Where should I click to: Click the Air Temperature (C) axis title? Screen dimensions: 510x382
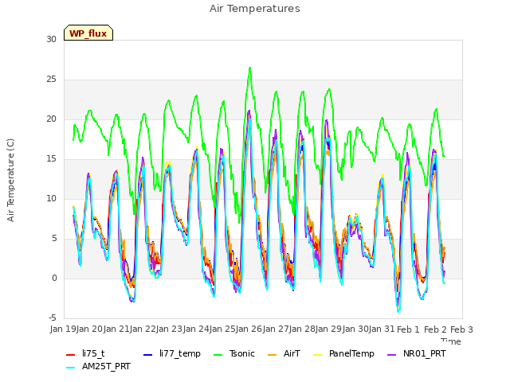[x=10, y=180]
